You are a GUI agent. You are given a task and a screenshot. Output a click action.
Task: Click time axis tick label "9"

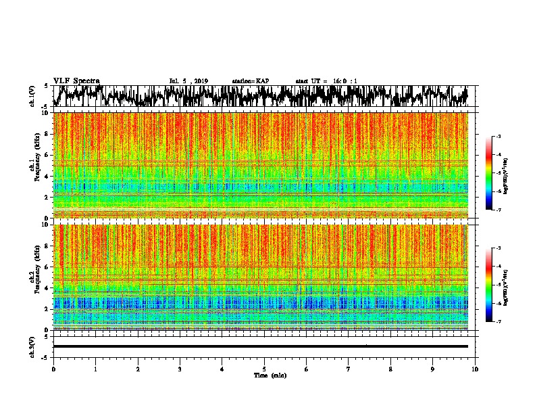(432, 369)
